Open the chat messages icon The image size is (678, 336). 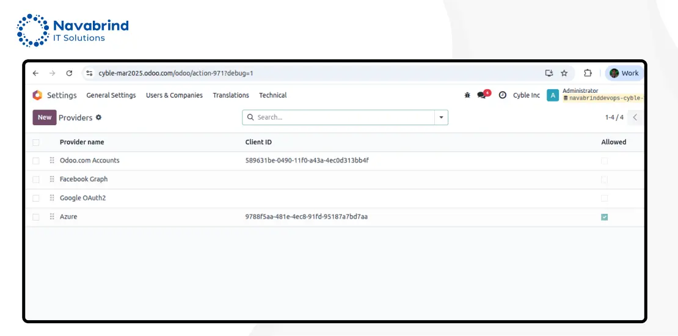482,95
